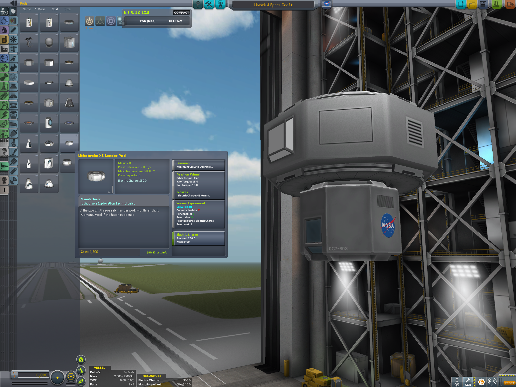Screen dimensions: 516x387
Task: Toggle the K.E.R. COMPACT display mode
Action: [x=181, y=13]
